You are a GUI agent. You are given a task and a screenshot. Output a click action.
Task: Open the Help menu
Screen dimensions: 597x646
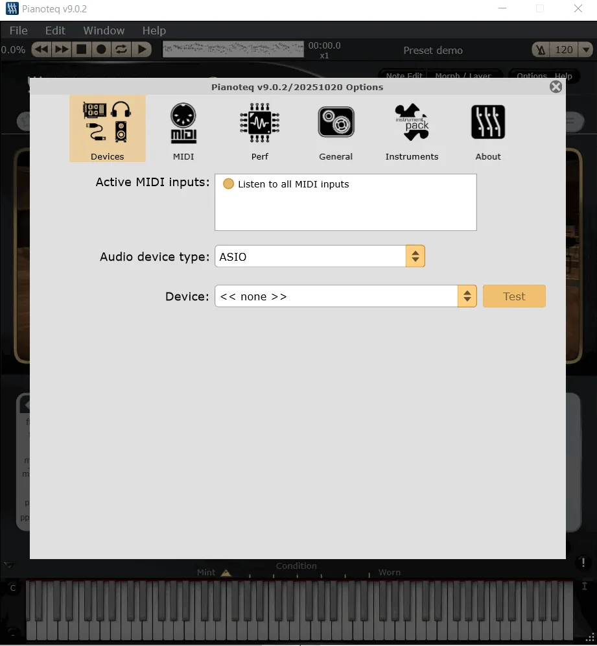point(154,30)
